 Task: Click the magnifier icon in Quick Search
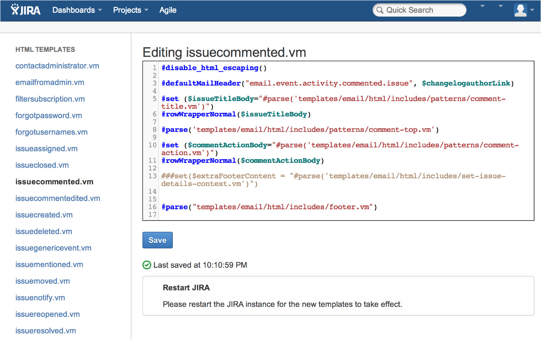click(x=380, y=10)
